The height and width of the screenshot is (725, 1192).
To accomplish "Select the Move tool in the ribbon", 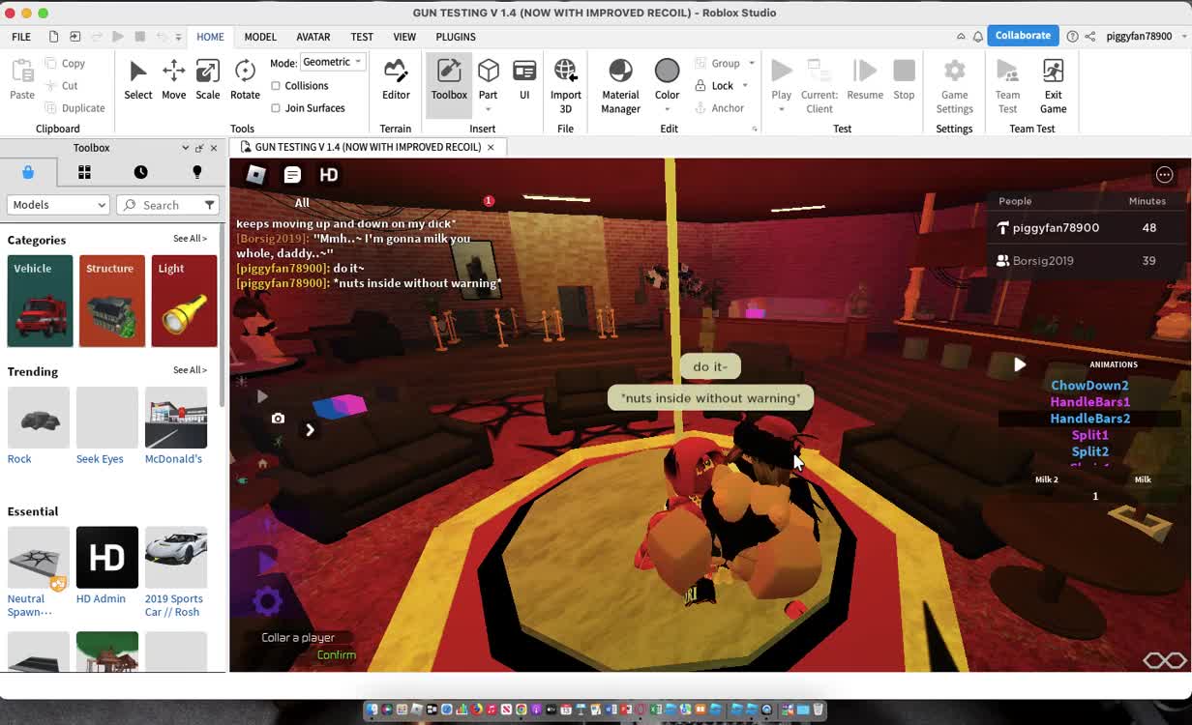I will (173, 79).
